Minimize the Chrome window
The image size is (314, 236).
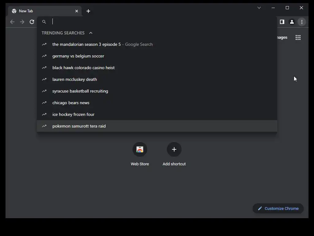[x=273, y=8]
